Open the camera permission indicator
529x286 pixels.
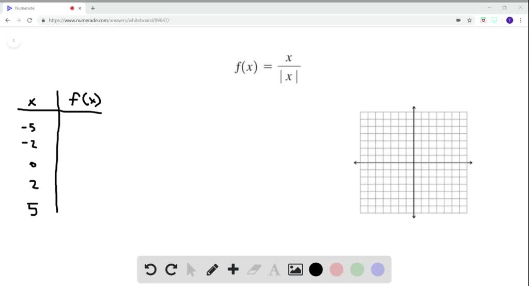tap(458, 20)
